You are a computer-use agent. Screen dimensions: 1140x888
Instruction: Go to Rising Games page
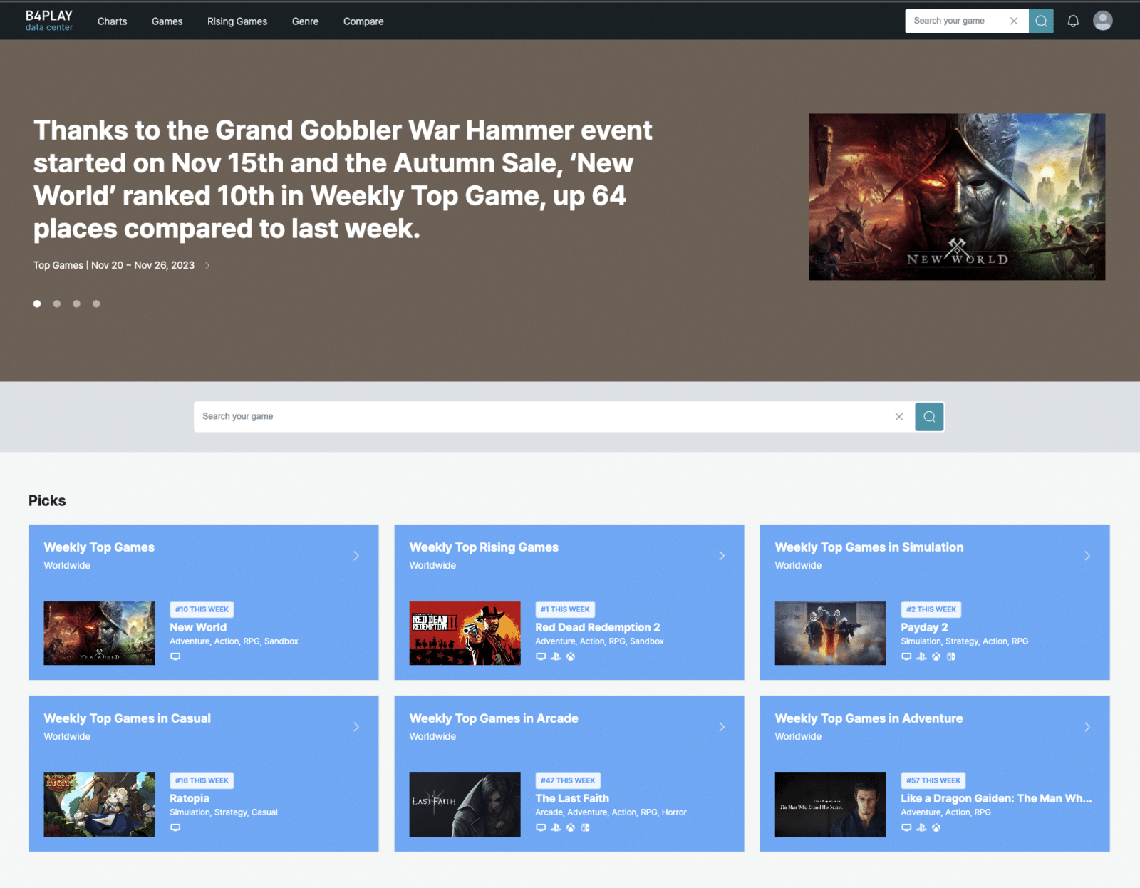coord(237,21)
